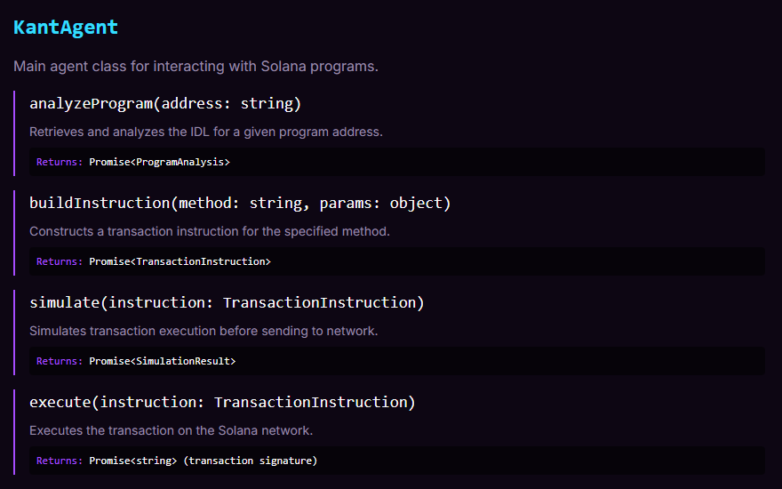This screenshot has width=782, height=489.
Task: Click the execute(instruction: TransactionInstruction) signature
Action: pyautogui.click(x=222, y=402)
